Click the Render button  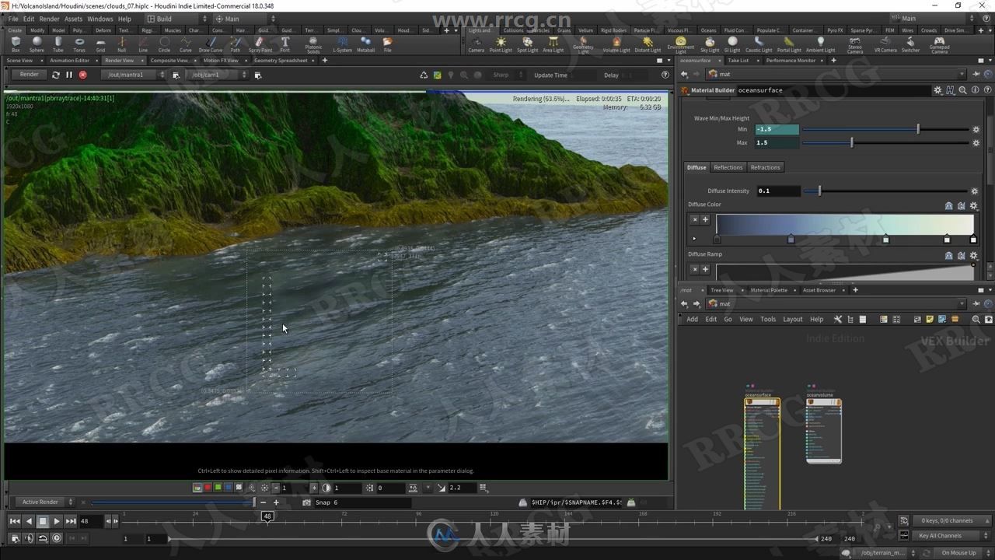pos(29,75)
